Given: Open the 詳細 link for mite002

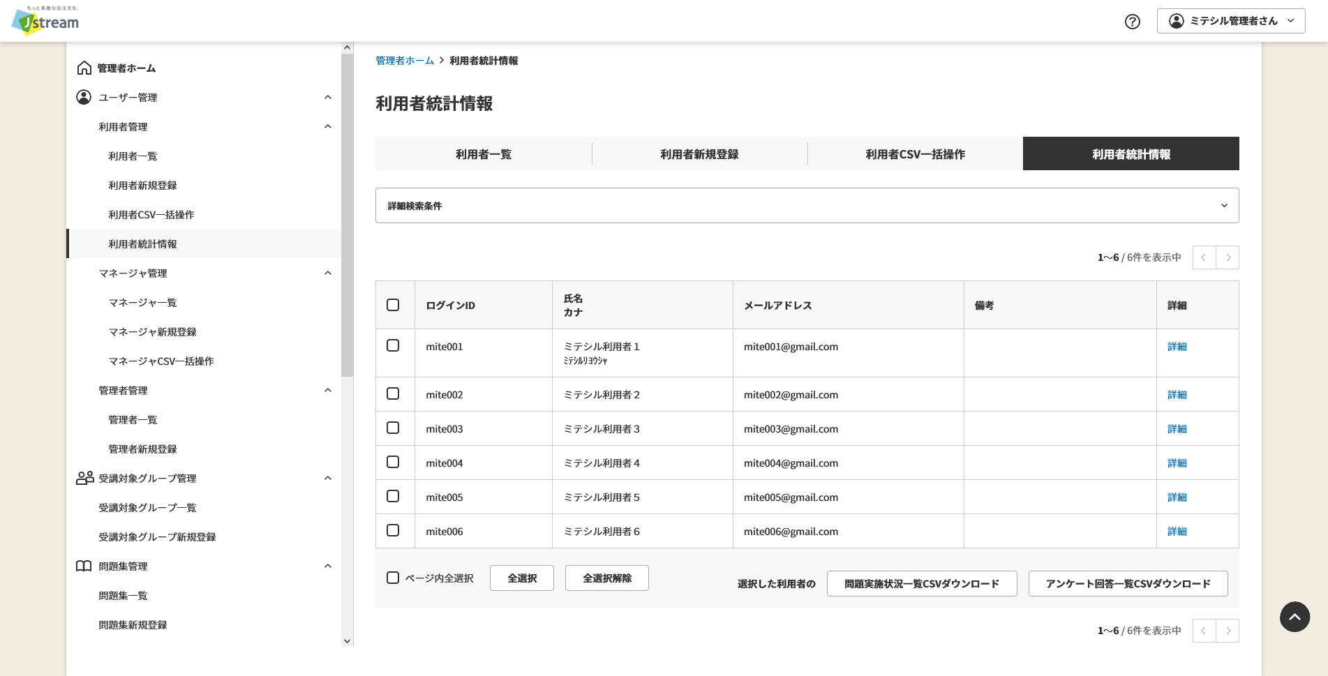Looking at the screenshot, I should point(1177,394).
